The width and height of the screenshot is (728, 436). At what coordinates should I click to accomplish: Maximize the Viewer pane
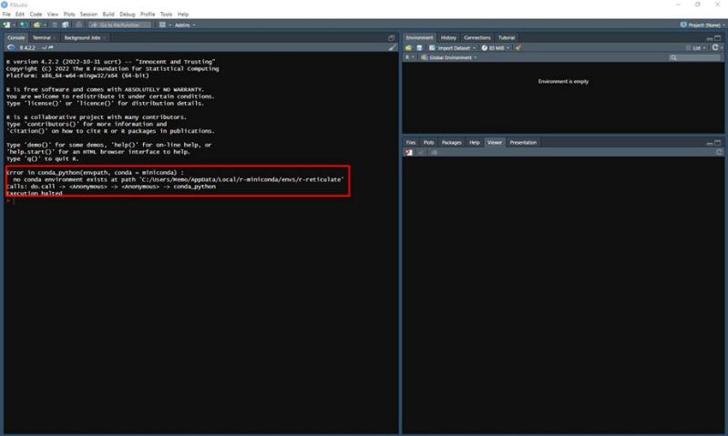(718, 143)
